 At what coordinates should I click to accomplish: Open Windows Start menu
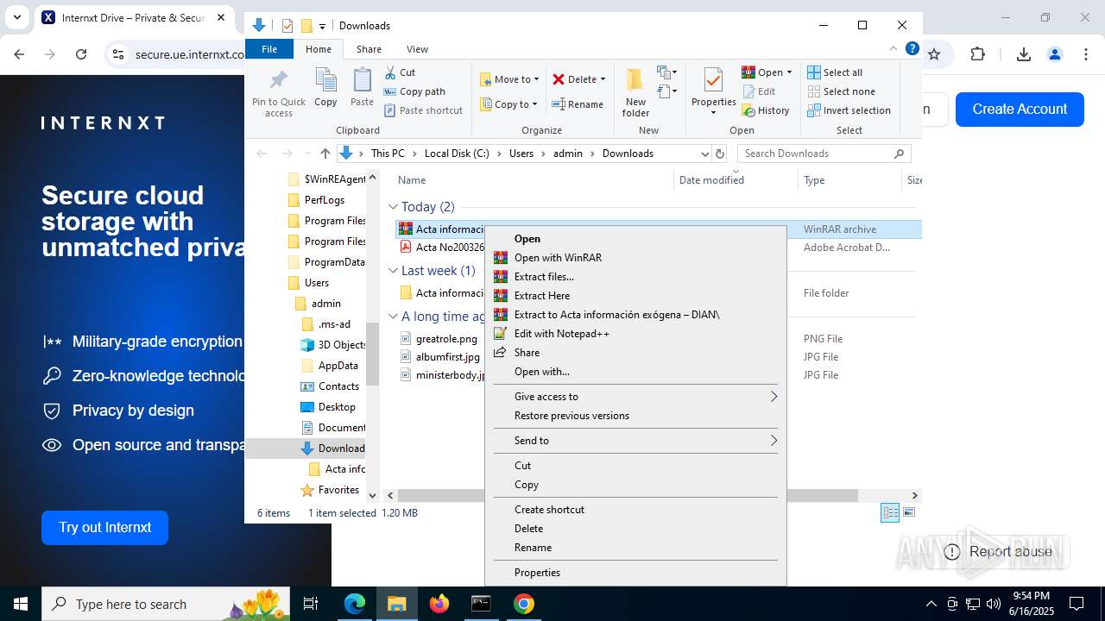tap(21, 604)
